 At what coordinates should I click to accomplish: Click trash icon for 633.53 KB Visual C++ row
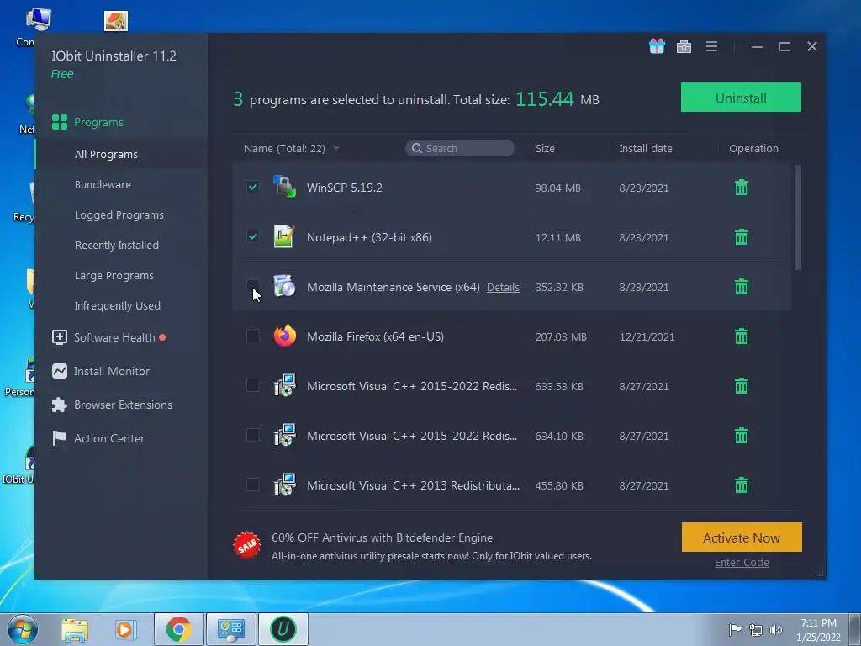pos(742,386)
